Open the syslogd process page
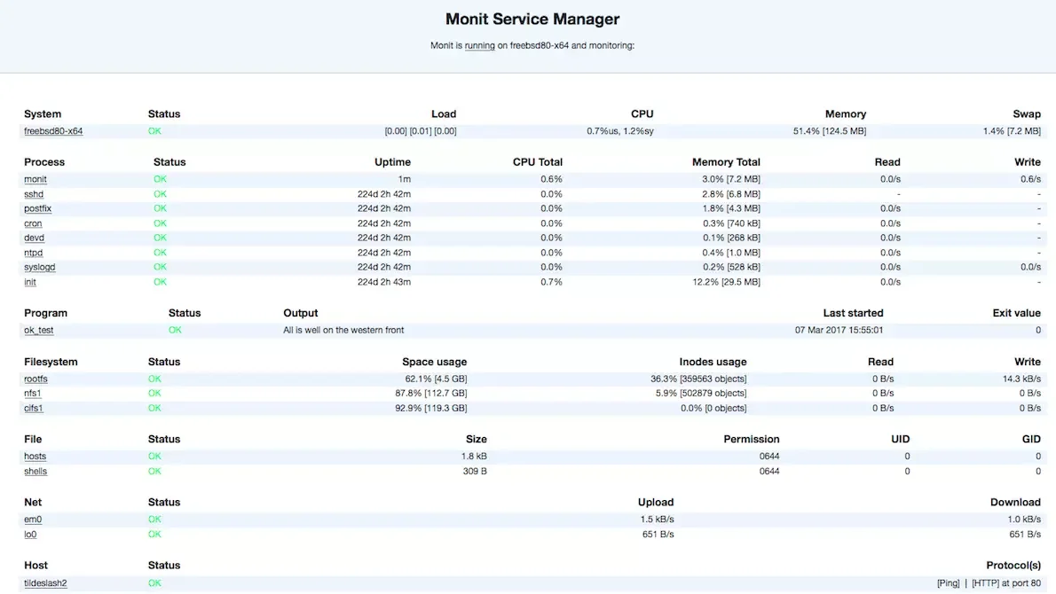This screenshot has height=594, width=1056. [39, 267]
